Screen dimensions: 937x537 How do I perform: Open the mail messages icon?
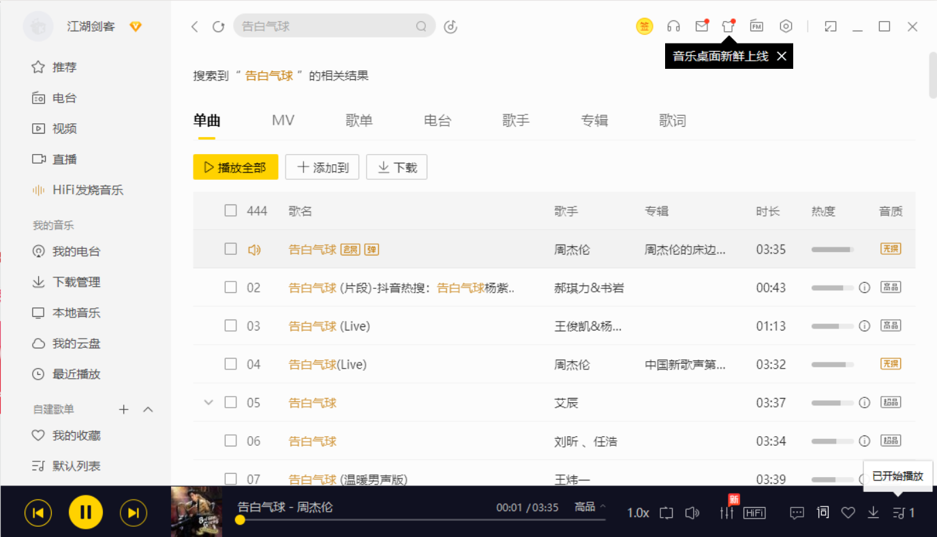(x=701, y=26)
